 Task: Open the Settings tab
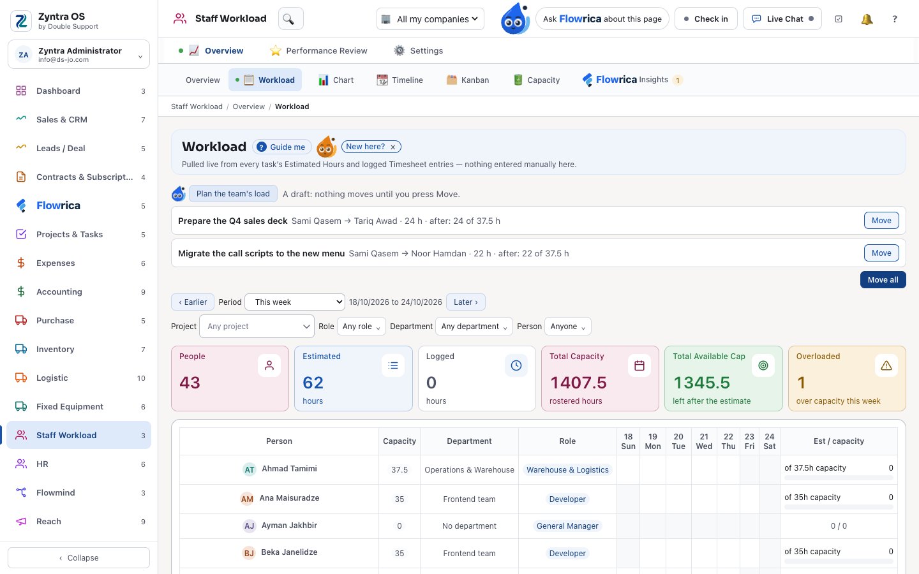point(419,51)
